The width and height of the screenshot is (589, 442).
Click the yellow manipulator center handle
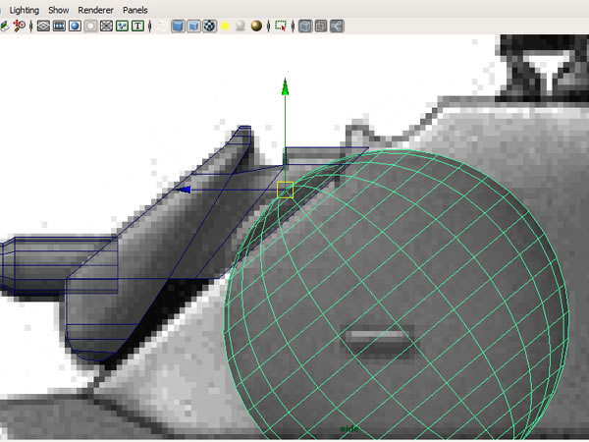click(285, 190)
